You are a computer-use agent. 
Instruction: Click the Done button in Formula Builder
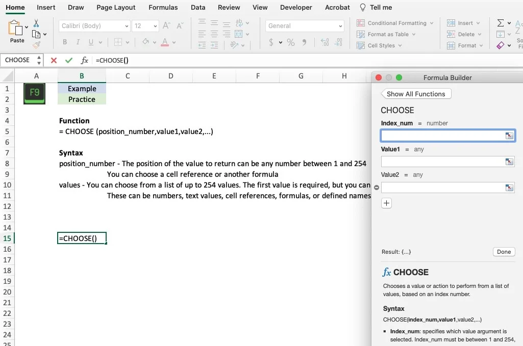click(x=504, y=251)
